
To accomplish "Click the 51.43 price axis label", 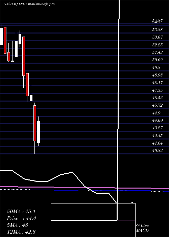I will tap(158, 52).
